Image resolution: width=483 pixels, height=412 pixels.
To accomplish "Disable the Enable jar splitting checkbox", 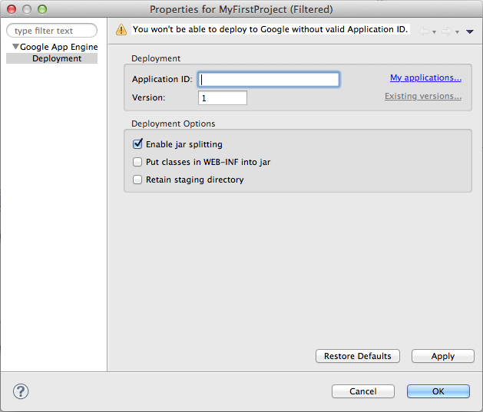I will coord(138,143).
